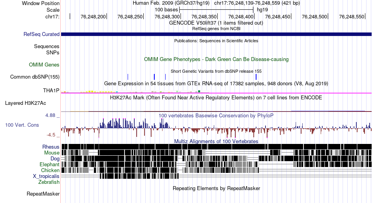Click the Gene Expression in 54 tissues title
Screen dimensions: 372x203
216,84
